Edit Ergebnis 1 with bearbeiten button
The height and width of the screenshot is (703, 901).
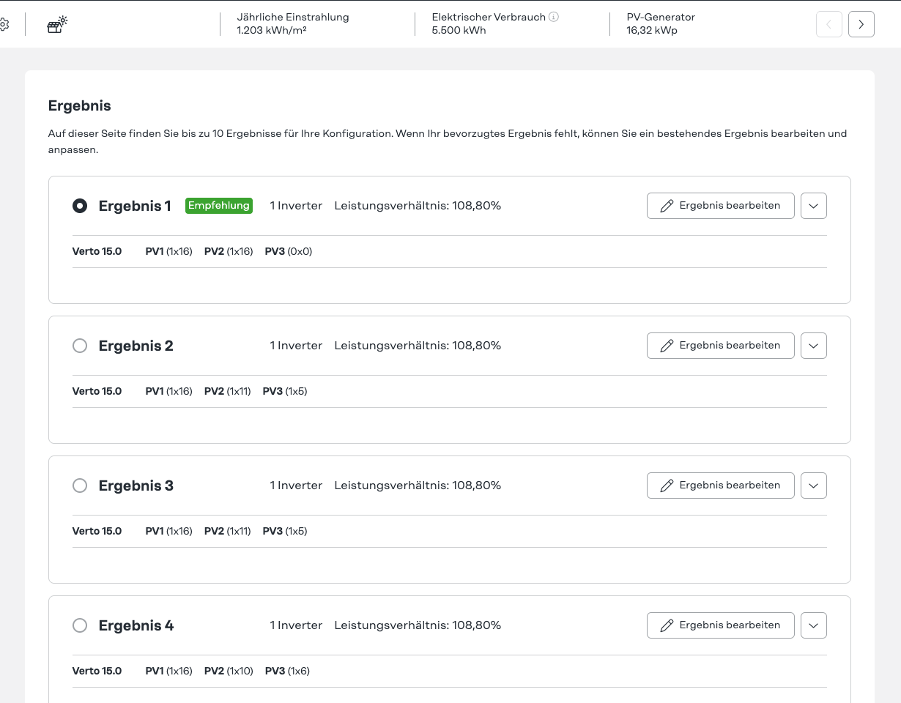(720, 207)
